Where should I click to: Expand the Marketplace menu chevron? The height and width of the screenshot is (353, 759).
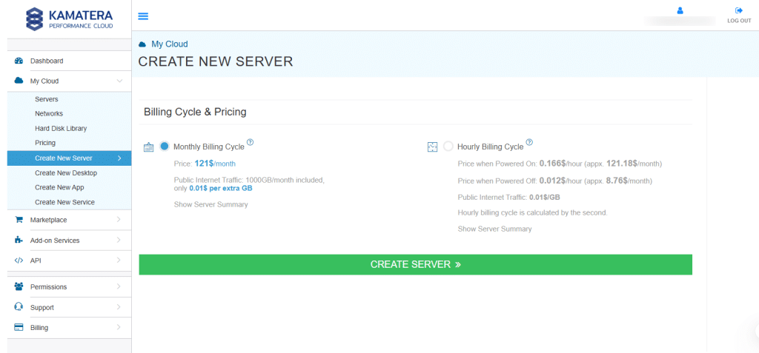point(119,220)
